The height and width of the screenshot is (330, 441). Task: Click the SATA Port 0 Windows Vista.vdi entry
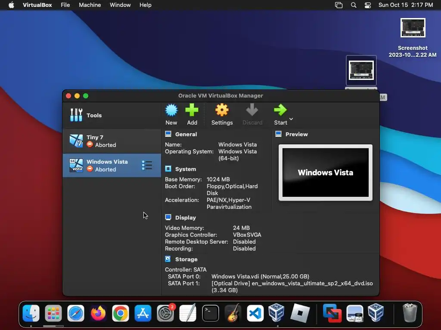pos(260,276)
